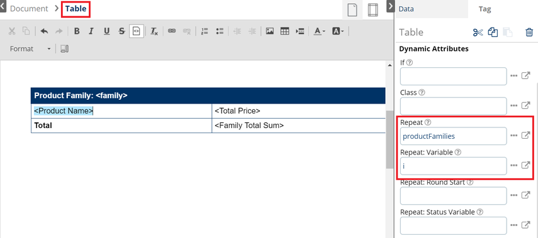Switch to the Tag tab

pyautogui.click(x=485, y=9)
